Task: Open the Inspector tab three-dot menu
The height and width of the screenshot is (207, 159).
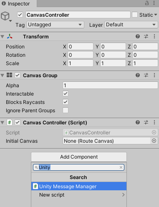Action: click(154, 3)
